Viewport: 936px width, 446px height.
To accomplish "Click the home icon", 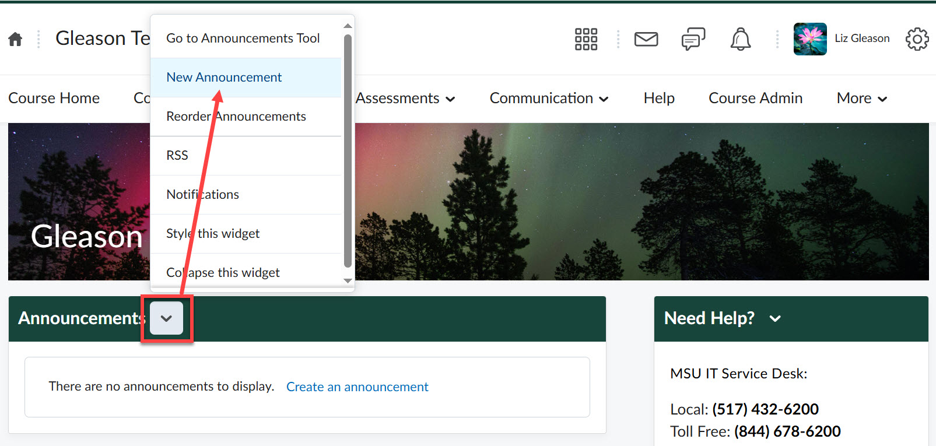I will tap(15, 39).
